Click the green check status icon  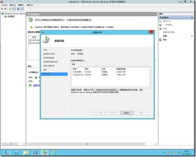[36, 78]
